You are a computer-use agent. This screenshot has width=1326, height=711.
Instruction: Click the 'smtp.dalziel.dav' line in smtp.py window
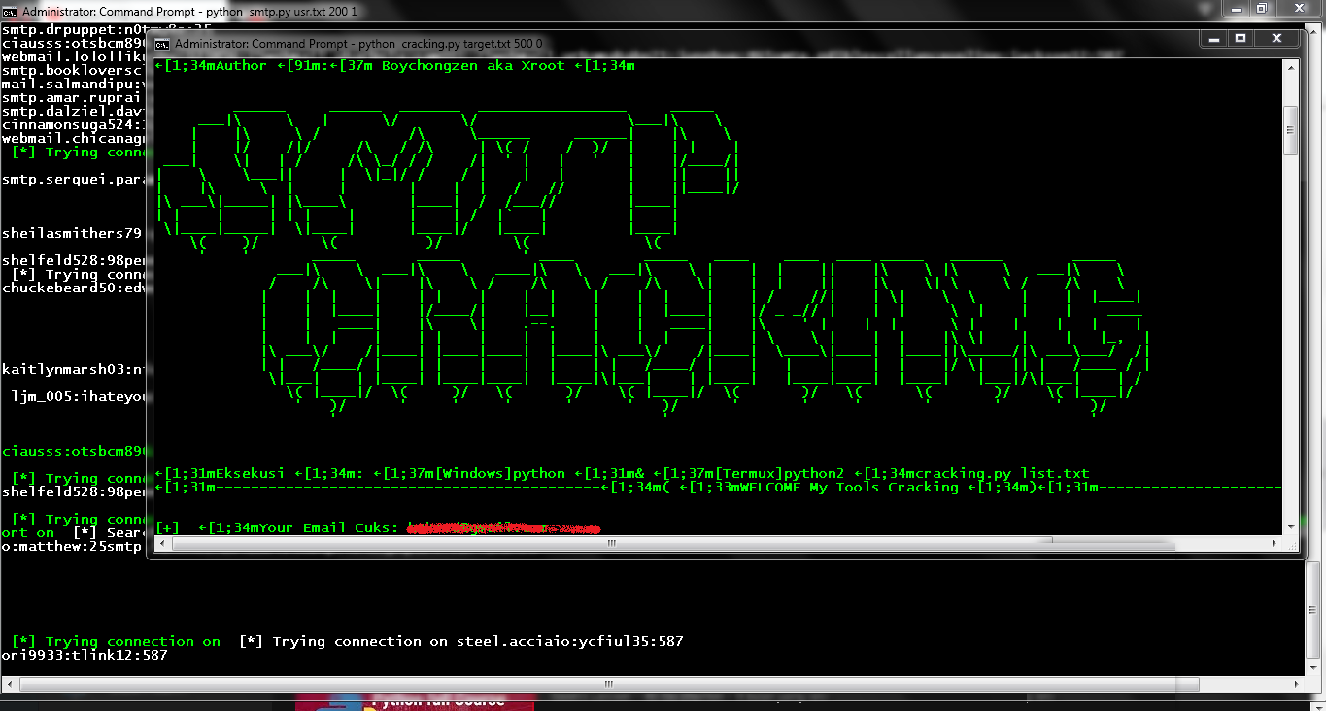[x=74, y=112]
